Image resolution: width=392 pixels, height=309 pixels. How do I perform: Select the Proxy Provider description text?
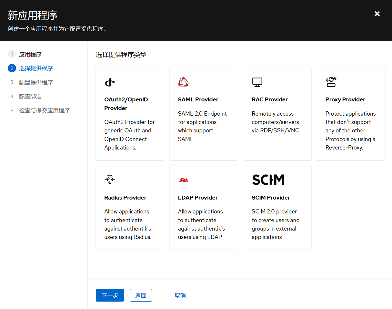click(x=350, y=130)
